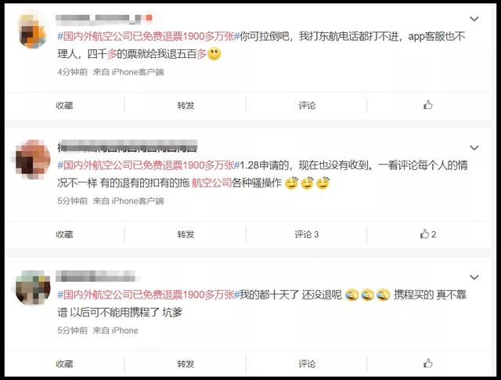The height and width of the screenshot is (380, 501).
Task: Click the pixelated avatar of the first poster
Action: (33, 31)
